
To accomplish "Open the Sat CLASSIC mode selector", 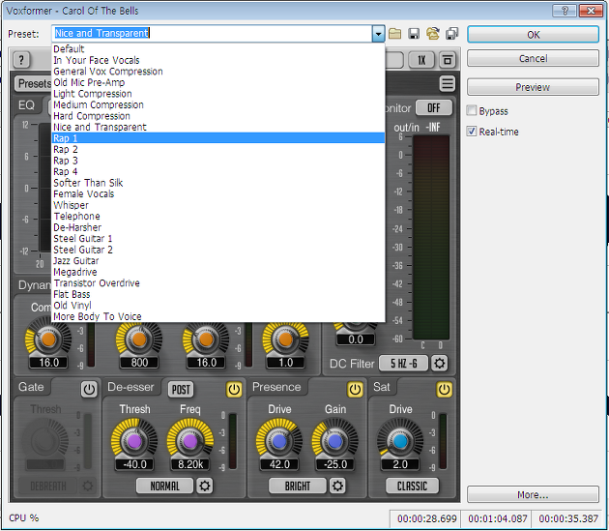I will (412, 486).
